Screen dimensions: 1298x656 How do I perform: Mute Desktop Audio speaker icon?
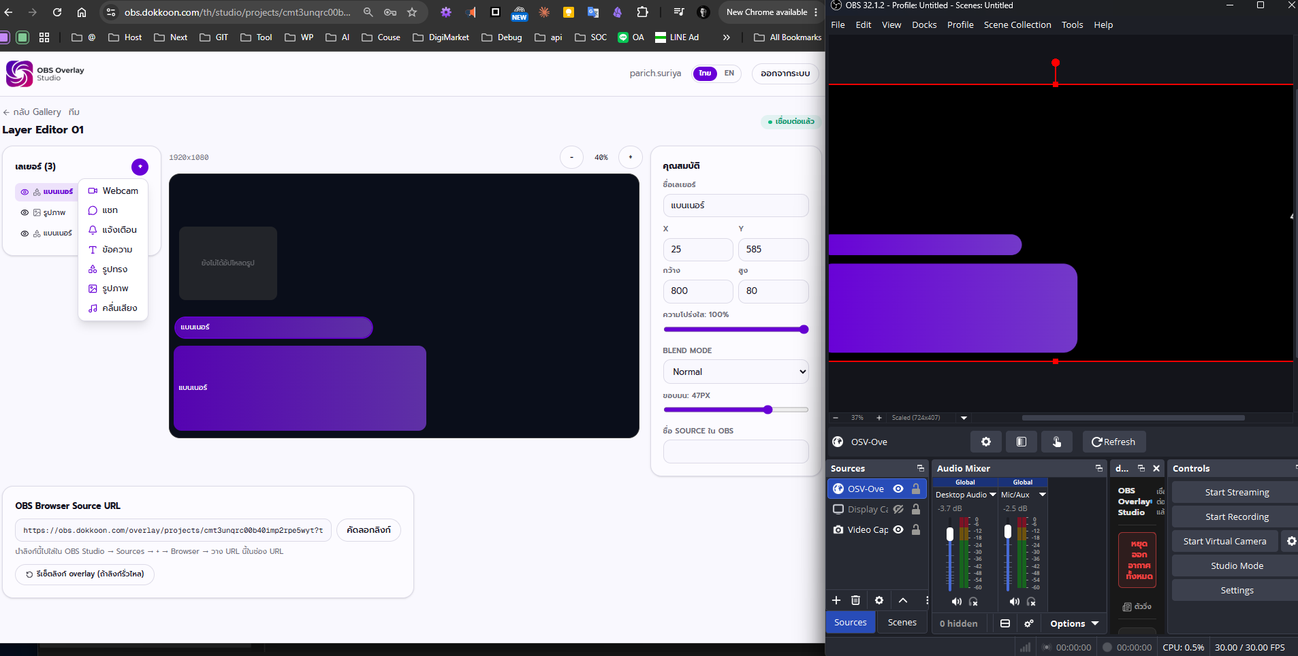(957, 602)
